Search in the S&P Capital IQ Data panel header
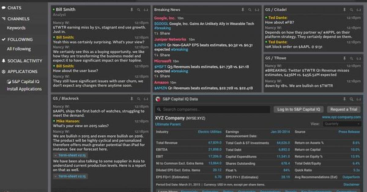Screen dimensions: 367x192 coord(351,99)
